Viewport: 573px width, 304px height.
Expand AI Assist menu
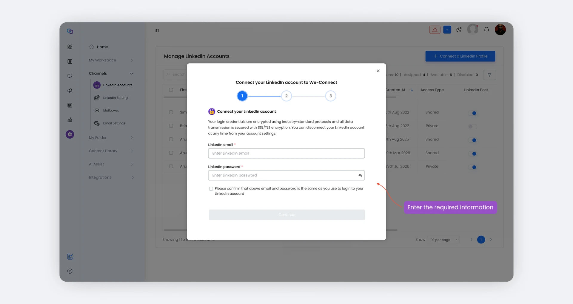coord(111,164)
